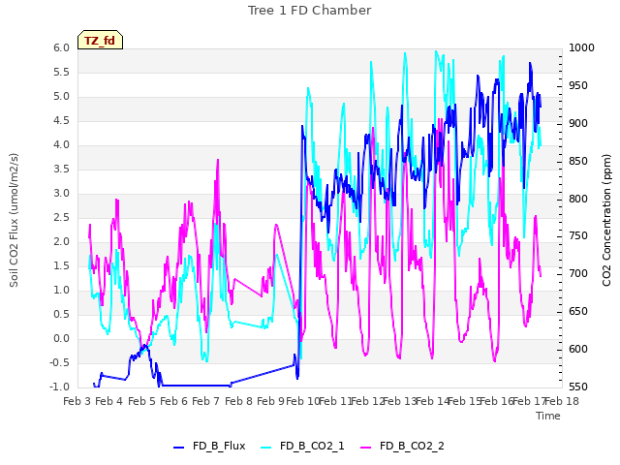Click the -1.0 left axis tick label
Image resolution: width=620 pixels, height=465 pixels.
click(60, 387)
